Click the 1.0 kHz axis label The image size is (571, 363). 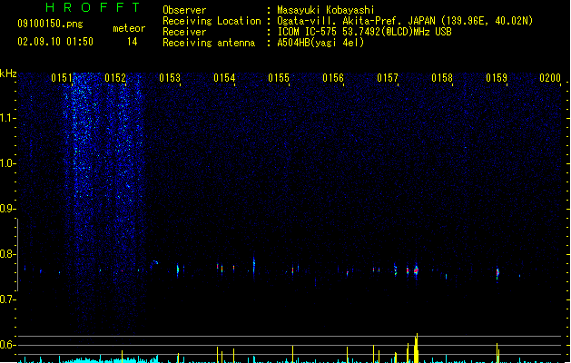(7, 163)
